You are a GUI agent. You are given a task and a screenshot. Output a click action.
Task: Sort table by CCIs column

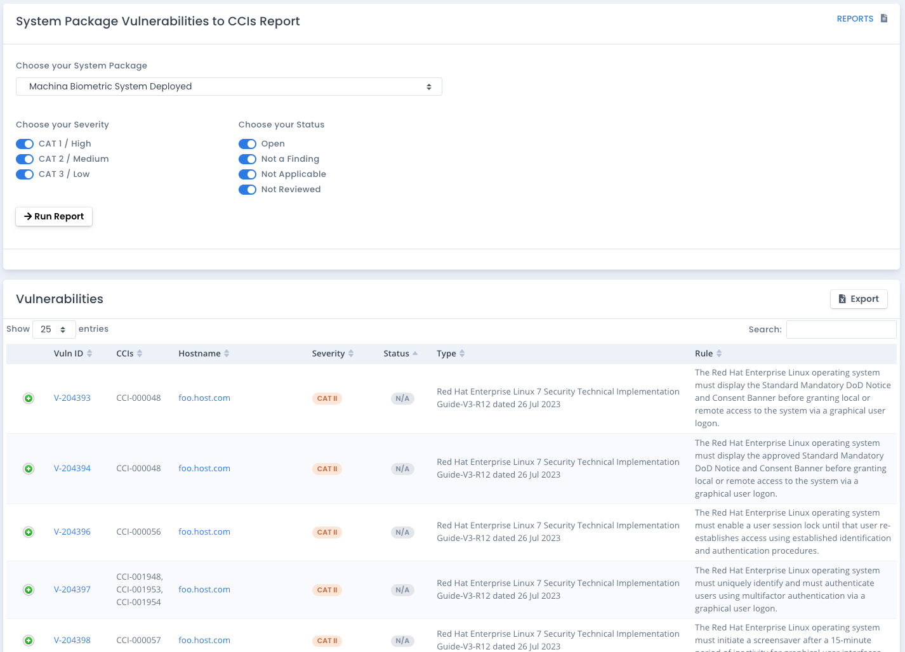tap(129, 353)
